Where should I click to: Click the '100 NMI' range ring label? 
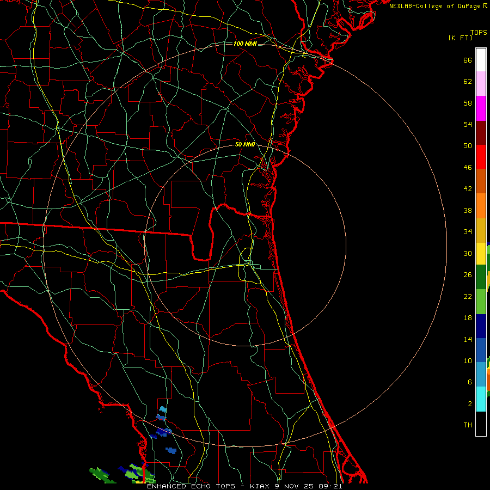pyautogui.click(x=245, y=44)
